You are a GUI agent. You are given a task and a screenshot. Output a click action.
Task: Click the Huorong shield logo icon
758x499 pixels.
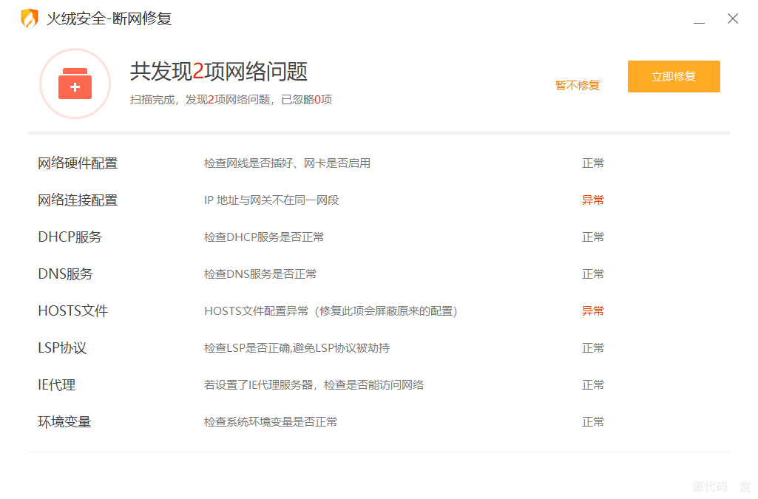point(29,18)
